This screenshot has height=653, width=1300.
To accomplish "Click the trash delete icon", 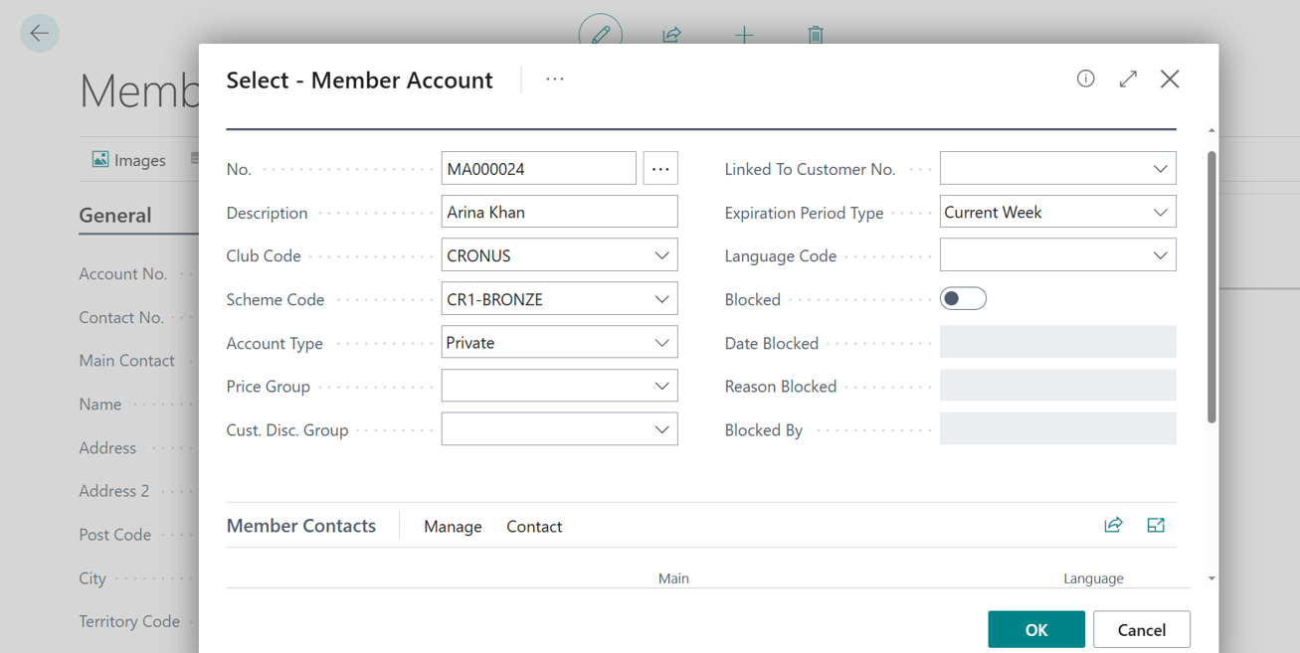I will tap(816, 35).
